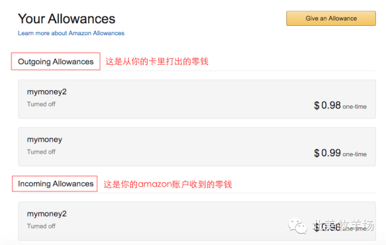Click Turned off status under incoming mymoney2

[x=41, y=226]
